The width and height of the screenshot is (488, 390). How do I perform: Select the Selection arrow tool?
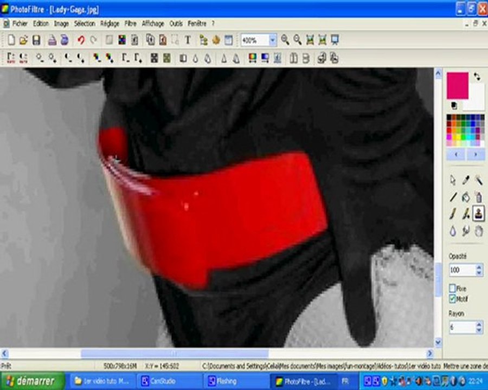(453, 180)
